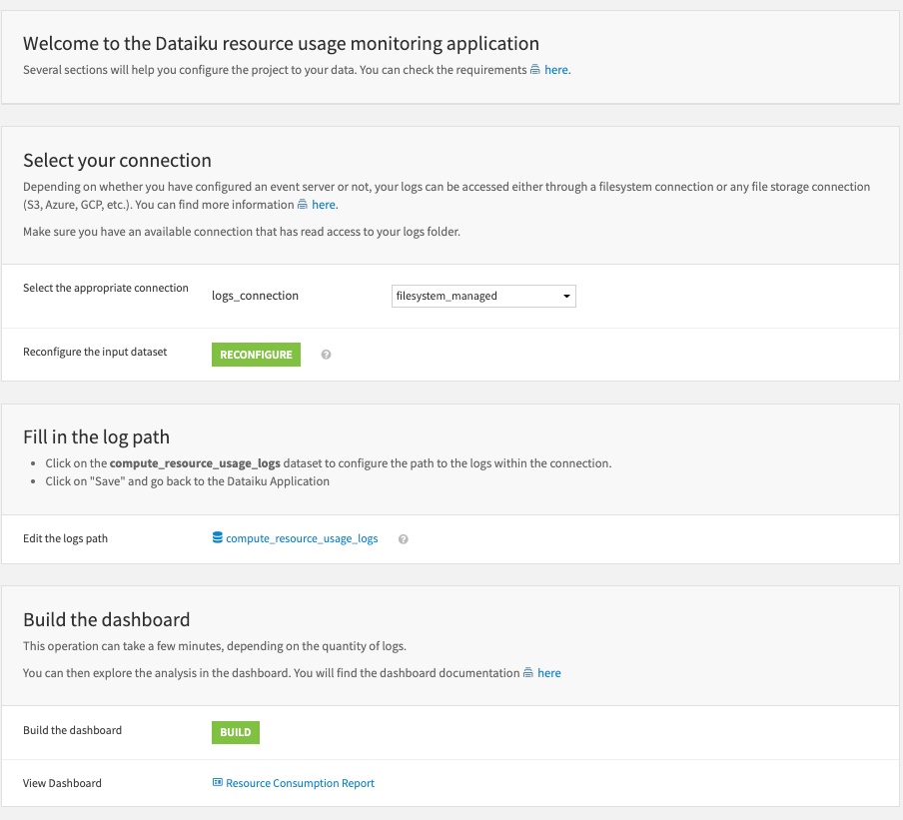Screen dimensions: 903x820
Task: Click the dashboard icon before Resource Consumption Report
Action: click(x=217, y=783)
